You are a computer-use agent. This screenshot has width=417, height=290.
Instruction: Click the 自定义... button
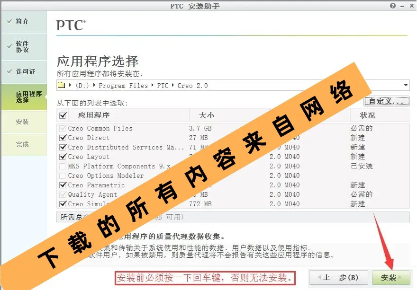tap(386, 101)
